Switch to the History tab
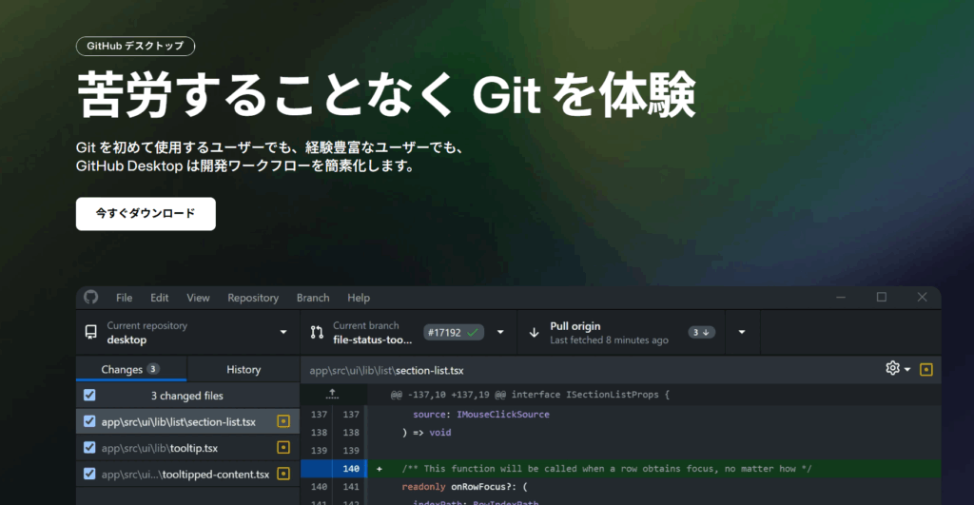Image resolution: width=974 pixels, height=505 pixels. [x=243, y=369]
